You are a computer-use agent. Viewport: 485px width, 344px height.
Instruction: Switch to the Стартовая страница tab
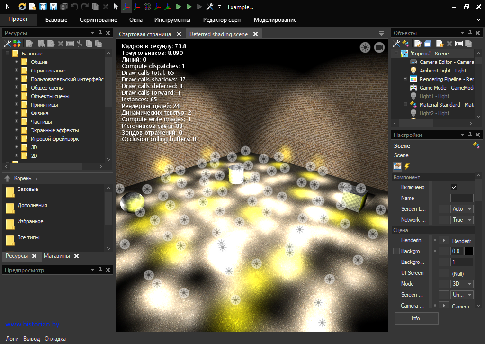point(145,34)
